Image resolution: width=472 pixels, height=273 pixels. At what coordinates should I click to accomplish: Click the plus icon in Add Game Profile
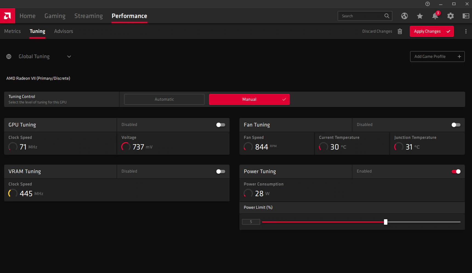(459, 57)
